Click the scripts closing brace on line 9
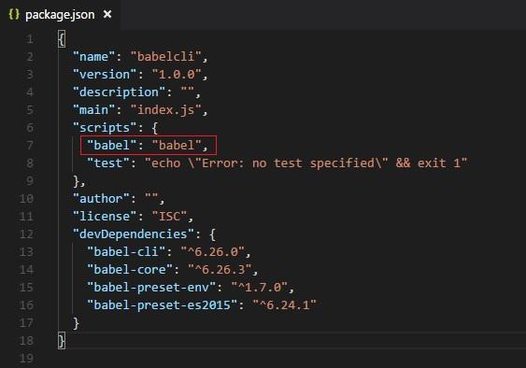This screenshot has height=368, width=526. [77, 181]
